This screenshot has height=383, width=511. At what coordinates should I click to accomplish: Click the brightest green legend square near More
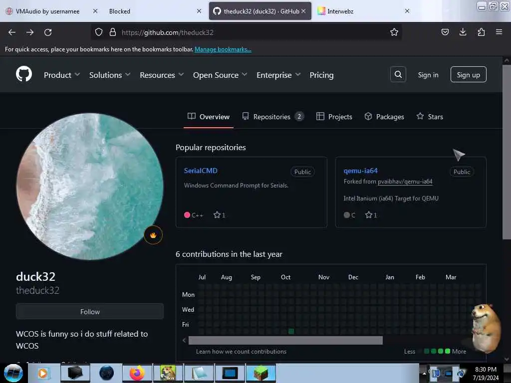[448, 351]
